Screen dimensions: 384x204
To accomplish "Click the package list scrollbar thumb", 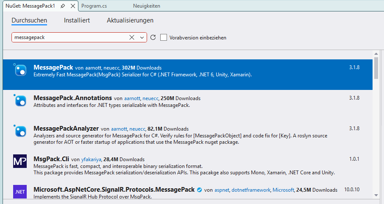I will click(x=376, y=68).
